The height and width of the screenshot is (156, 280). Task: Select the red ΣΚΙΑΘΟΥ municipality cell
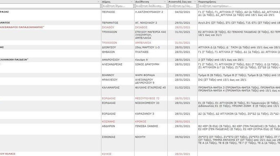click(108, 27)
